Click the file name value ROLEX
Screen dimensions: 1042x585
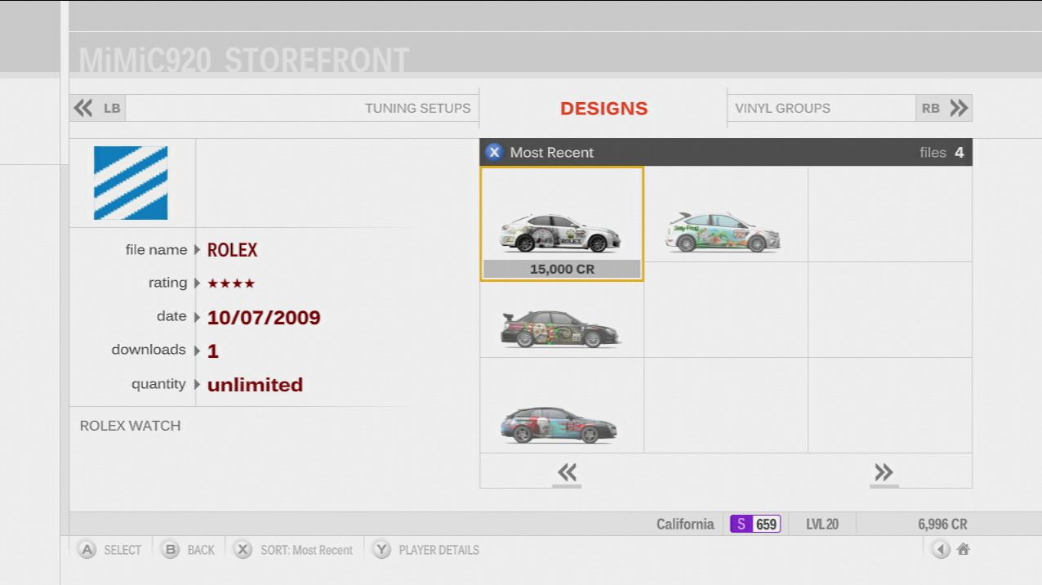tap(232, 250)
